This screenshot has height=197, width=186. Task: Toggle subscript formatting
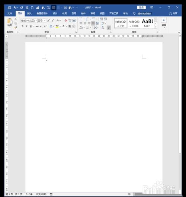(41, 26)
